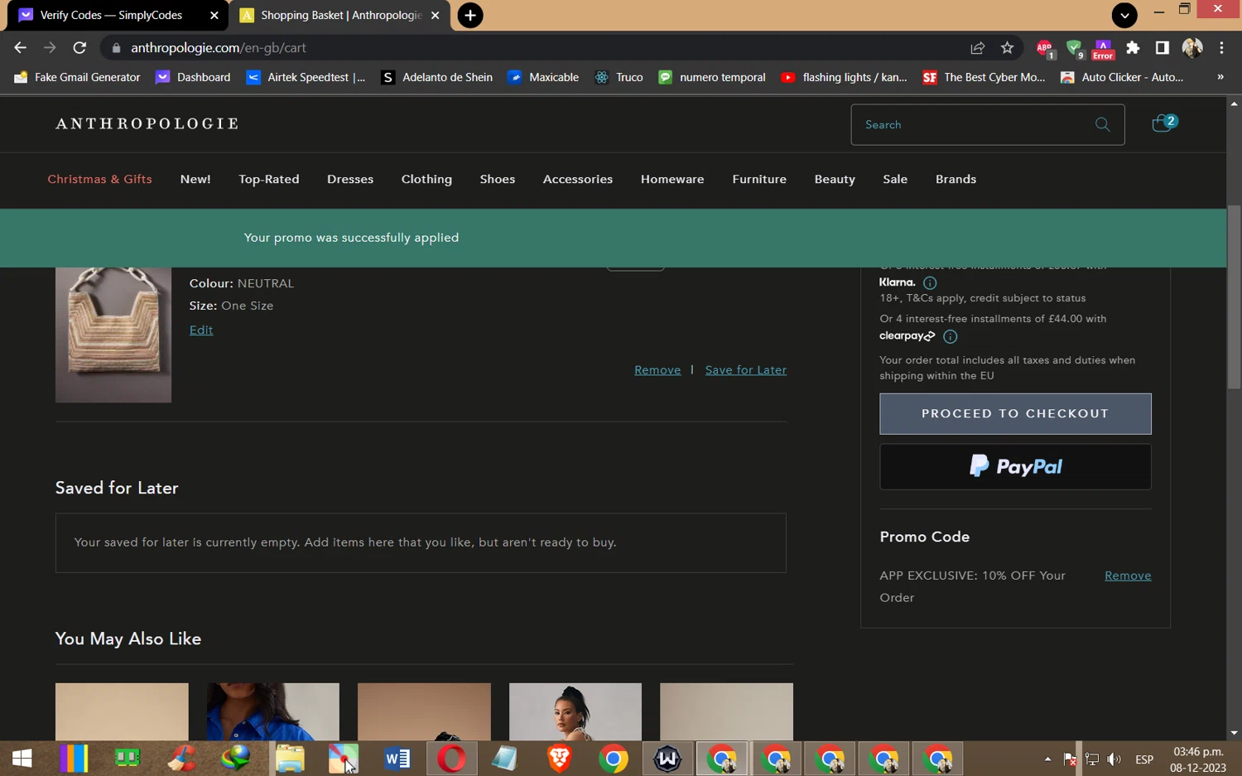Add a new browser tab
1242x776 pixels.
click(469, 16)
